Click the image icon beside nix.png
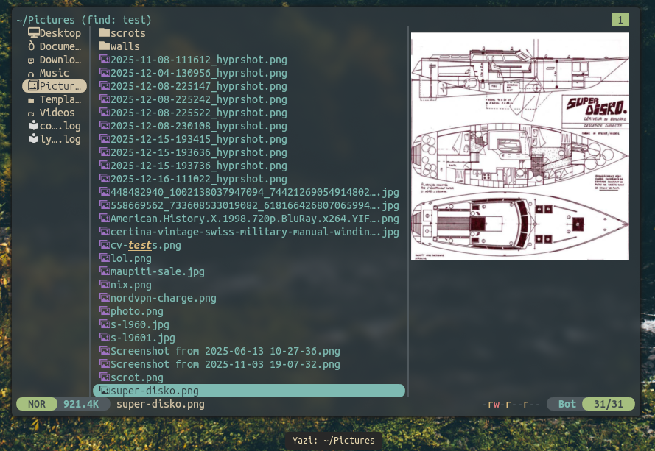Image resolution: width=655 pixels, height=451 pixels. click(x=104, y=285)
